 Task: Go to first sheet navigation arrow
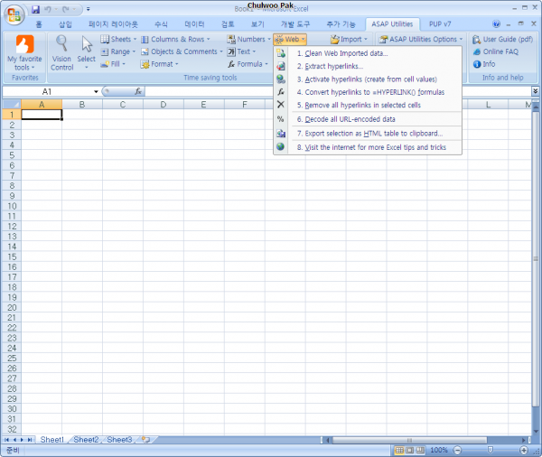(6, 440)
